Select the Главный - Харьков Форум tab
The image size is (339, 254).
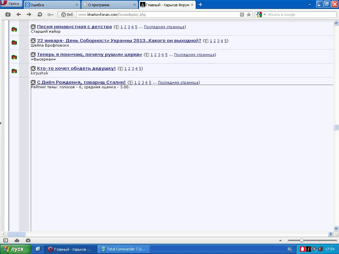(167, 5)
